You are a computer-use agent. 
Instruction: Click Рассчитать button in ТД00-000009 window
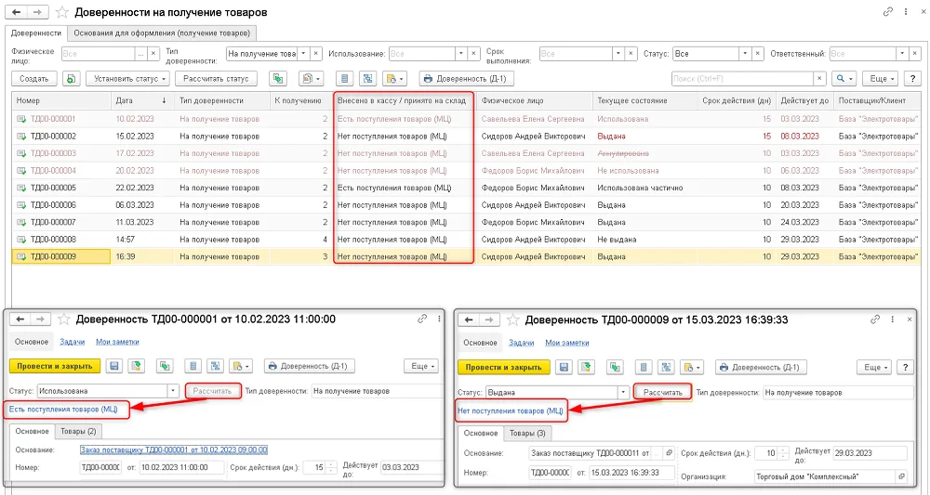point(662,392)
